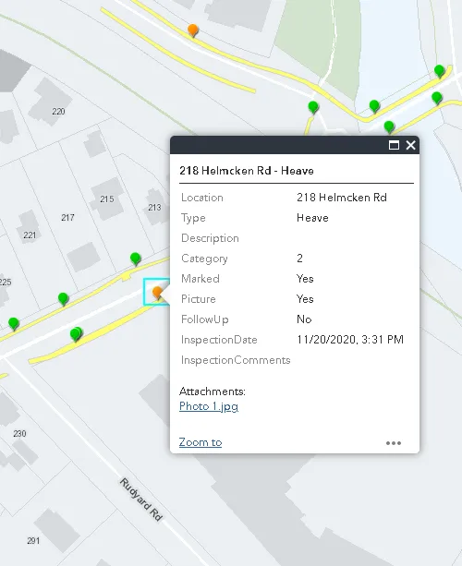462x566 pixels.
Task: Click the house number 213 label
Action: coord(154,208)
